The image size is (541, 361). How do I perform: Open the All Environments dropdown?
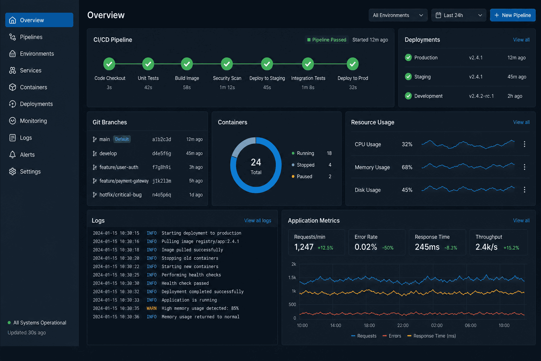[x=398, y=15]
